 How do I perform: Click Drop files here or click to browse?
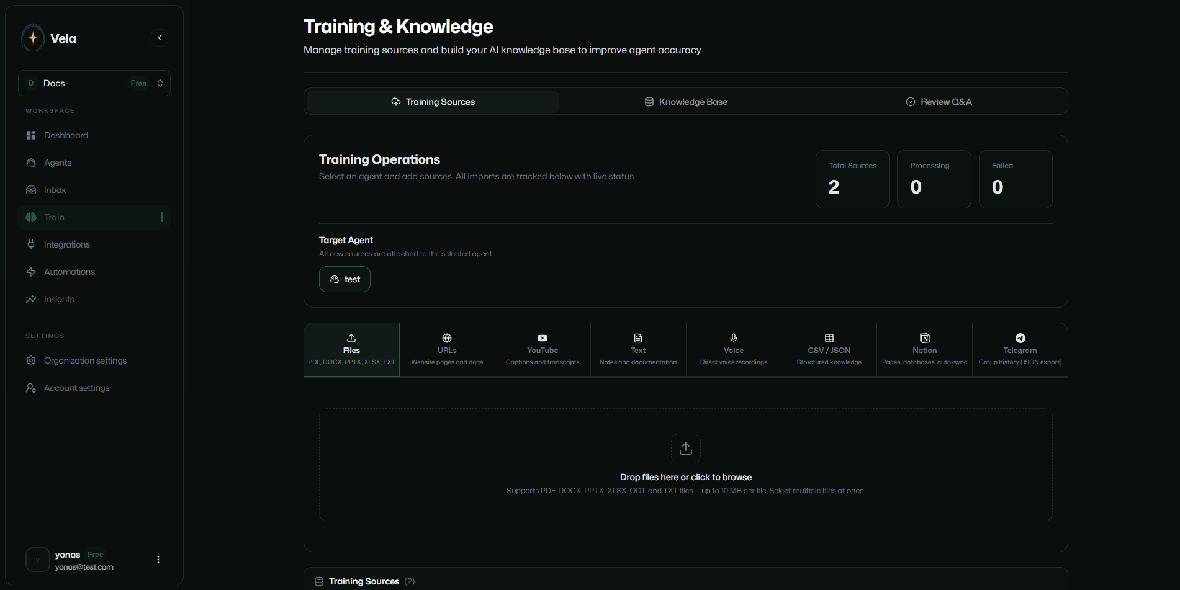point(686,477)
